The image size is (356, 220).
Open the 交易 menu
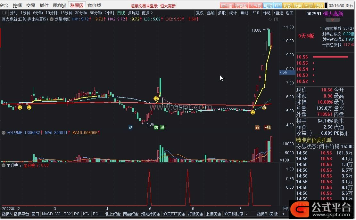click(x=31, y=5)
